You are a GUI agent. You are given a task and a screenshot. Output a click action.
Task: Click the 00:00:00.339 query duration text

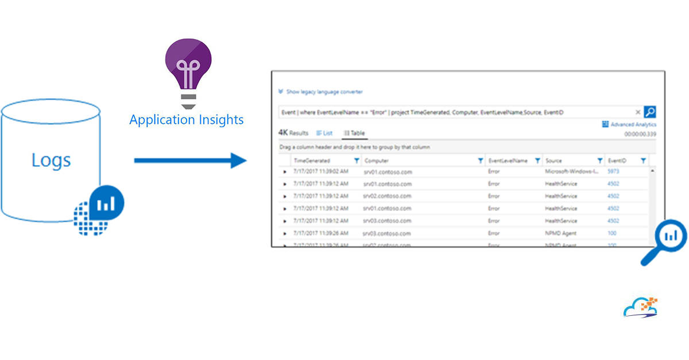click(640, 135)
